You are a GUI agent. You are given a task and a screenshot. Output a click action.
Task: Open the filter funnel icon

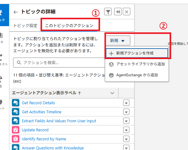pyautogui.click(x=107, y=12)
